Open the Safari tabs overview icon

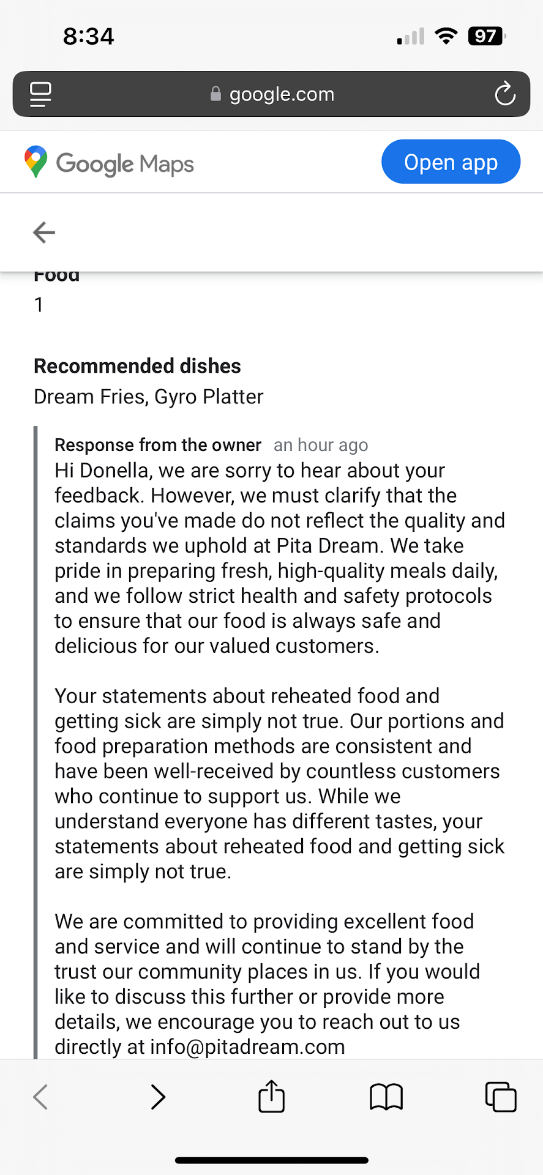(500, 1097)
